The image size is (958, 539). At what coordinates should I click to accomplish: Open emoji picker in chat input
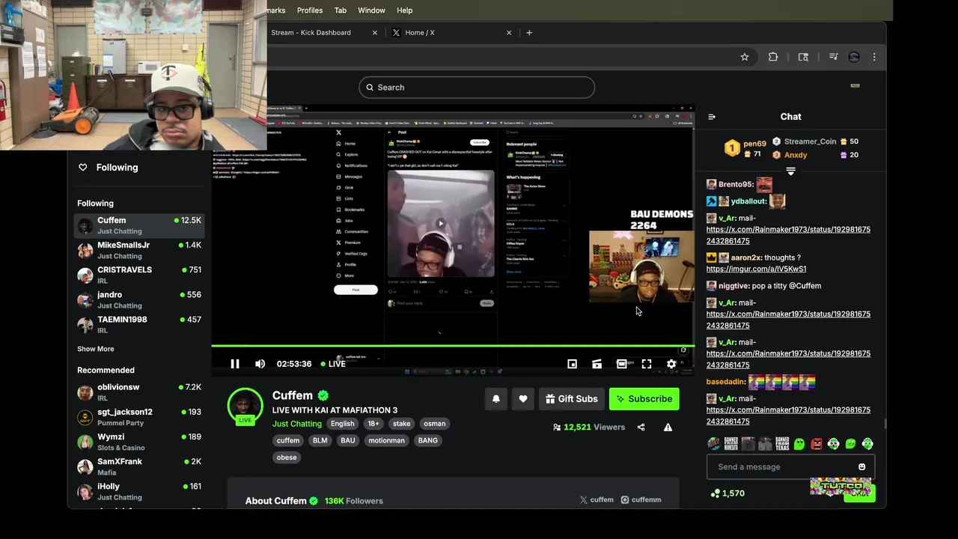click(861, 467)
